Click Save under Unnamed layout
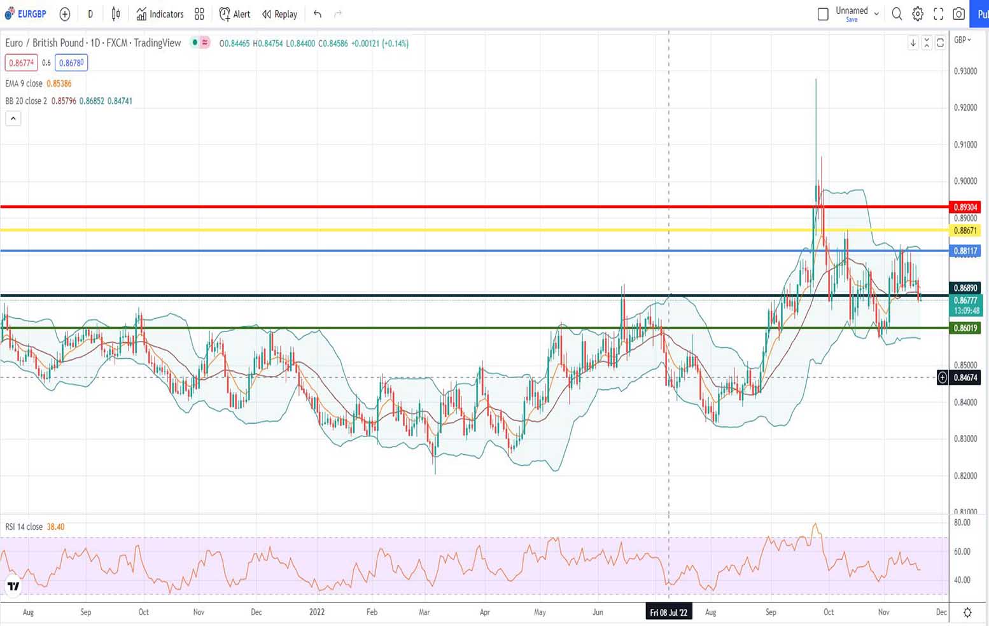 click(x=851, y=19)
